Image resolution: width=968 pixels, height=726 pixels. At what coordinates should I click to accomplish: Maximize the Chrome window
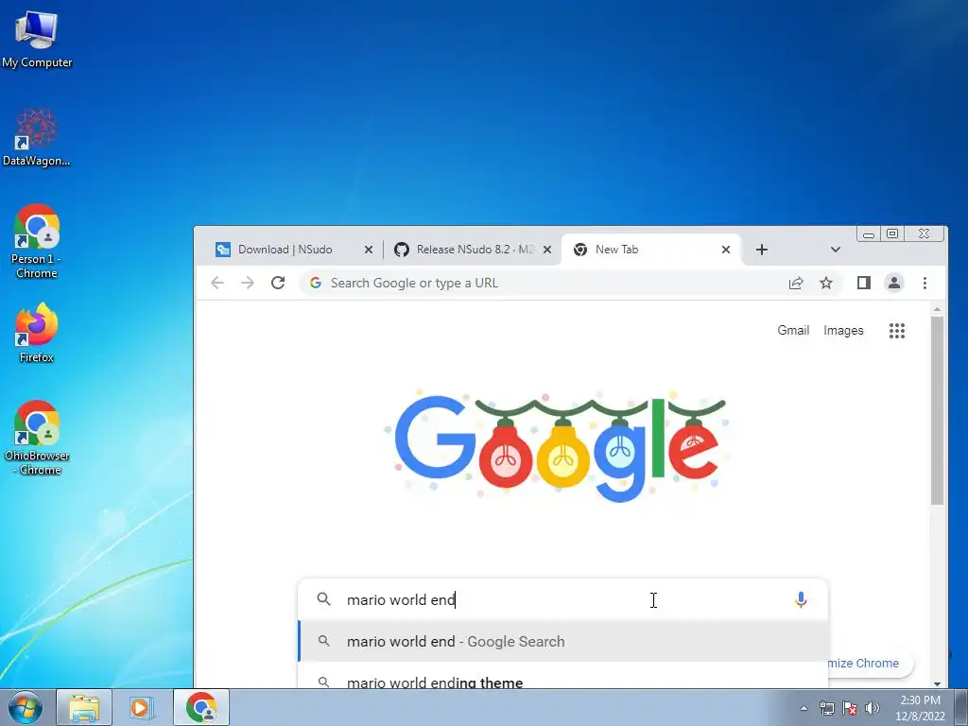pos(892,233)
